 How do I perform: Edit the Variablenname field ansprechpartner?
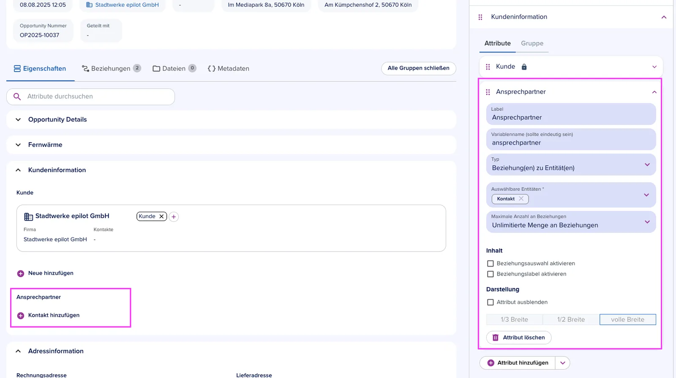[571, 139]
